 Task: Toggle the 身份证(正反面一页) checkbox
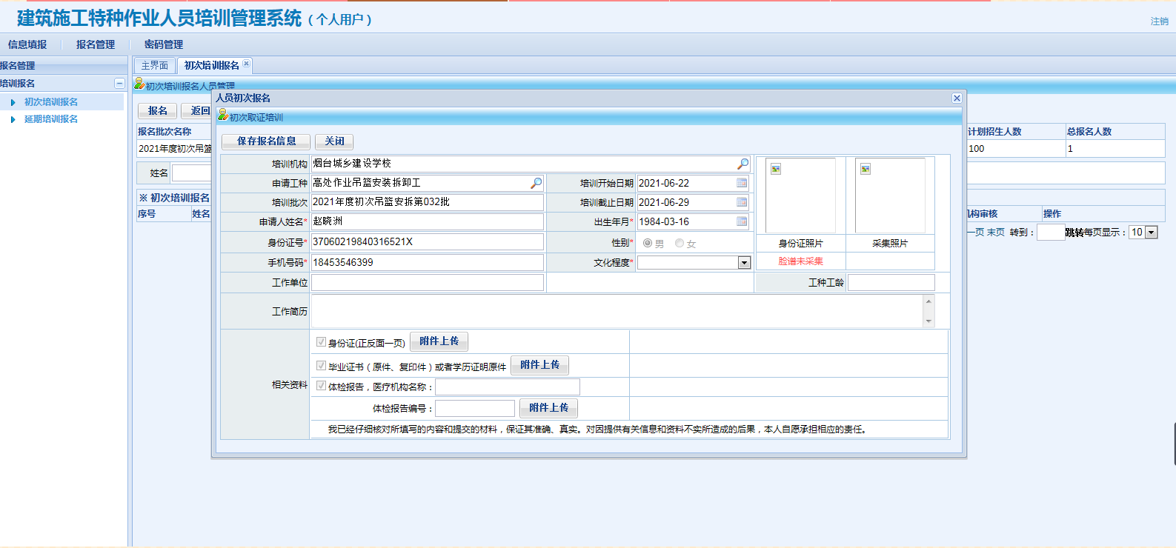(321, 342)
